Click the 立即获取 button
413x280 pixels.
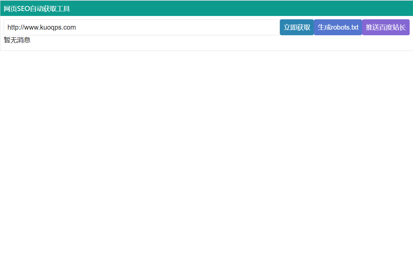[x=297, y=27]
